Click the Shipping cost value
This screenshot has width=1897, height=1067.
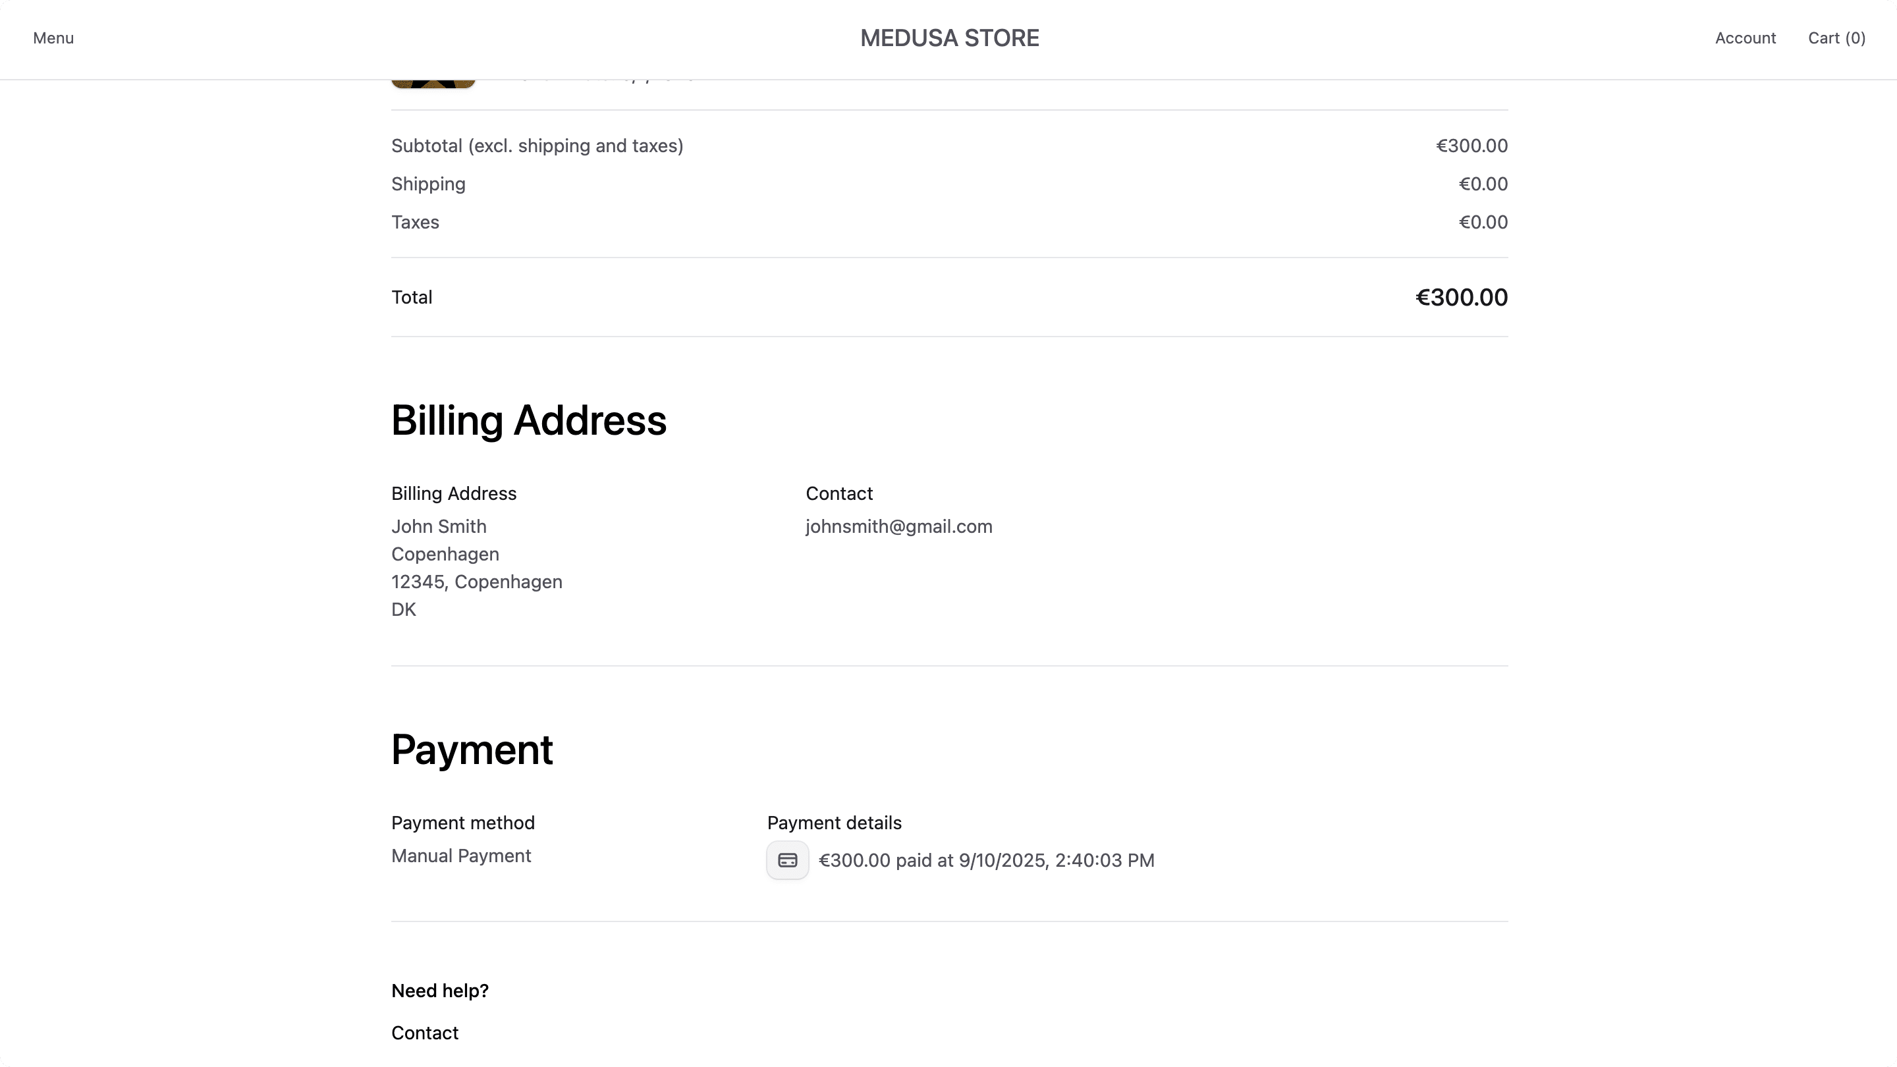coord(1483,183)
